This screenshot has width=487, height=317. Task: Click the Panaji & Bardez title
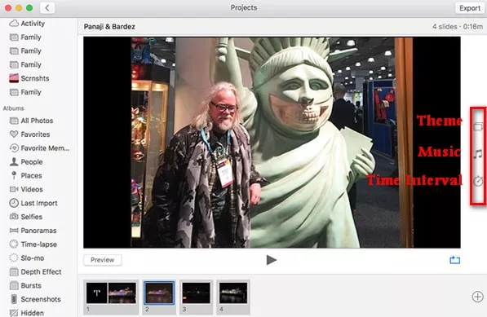(x=109, y=27)
